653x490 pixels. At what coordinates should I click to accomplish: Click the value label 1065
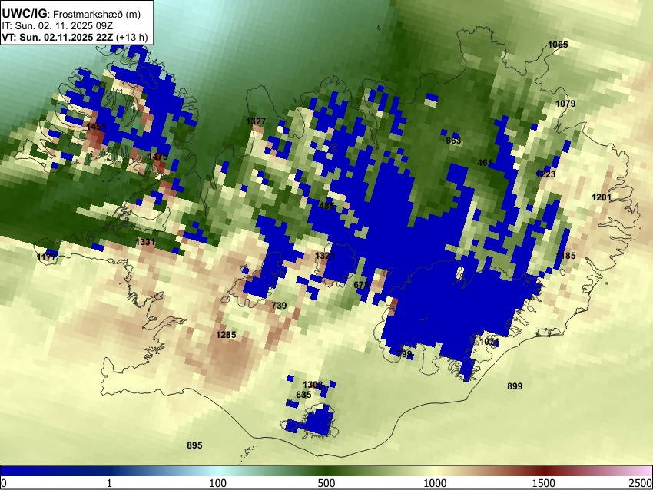point(558,45)
